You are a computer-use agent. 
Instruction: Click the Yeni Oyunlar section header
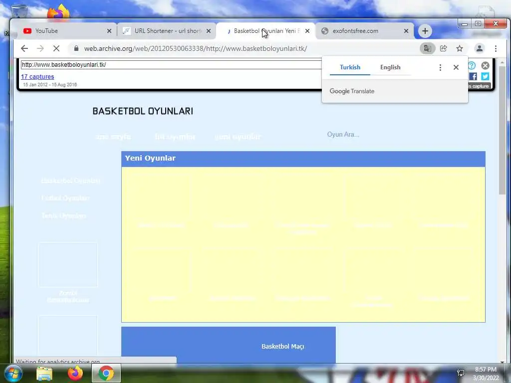(x=303, y=159)
